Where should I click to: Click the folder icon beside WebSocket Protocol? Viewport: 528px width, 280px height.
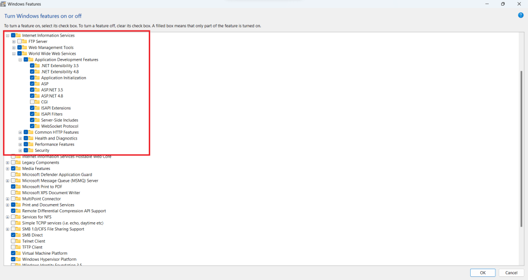tap(37, 126)
